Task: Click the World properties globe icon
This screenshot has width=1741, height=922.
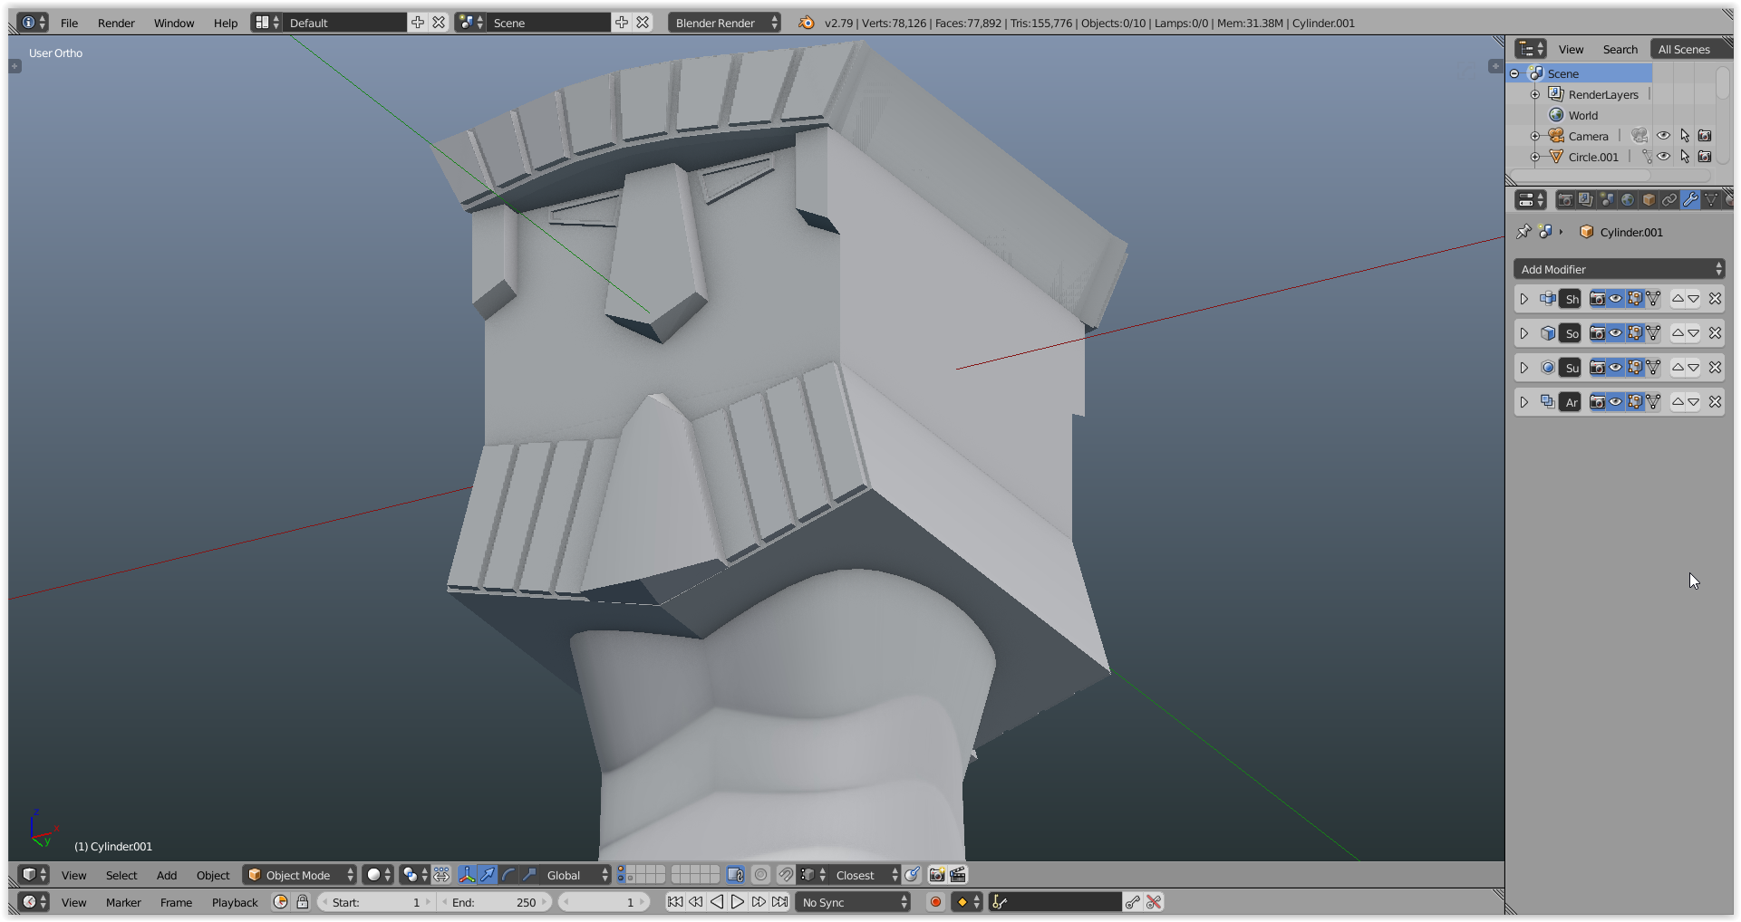Action: tap(1628, 200)
